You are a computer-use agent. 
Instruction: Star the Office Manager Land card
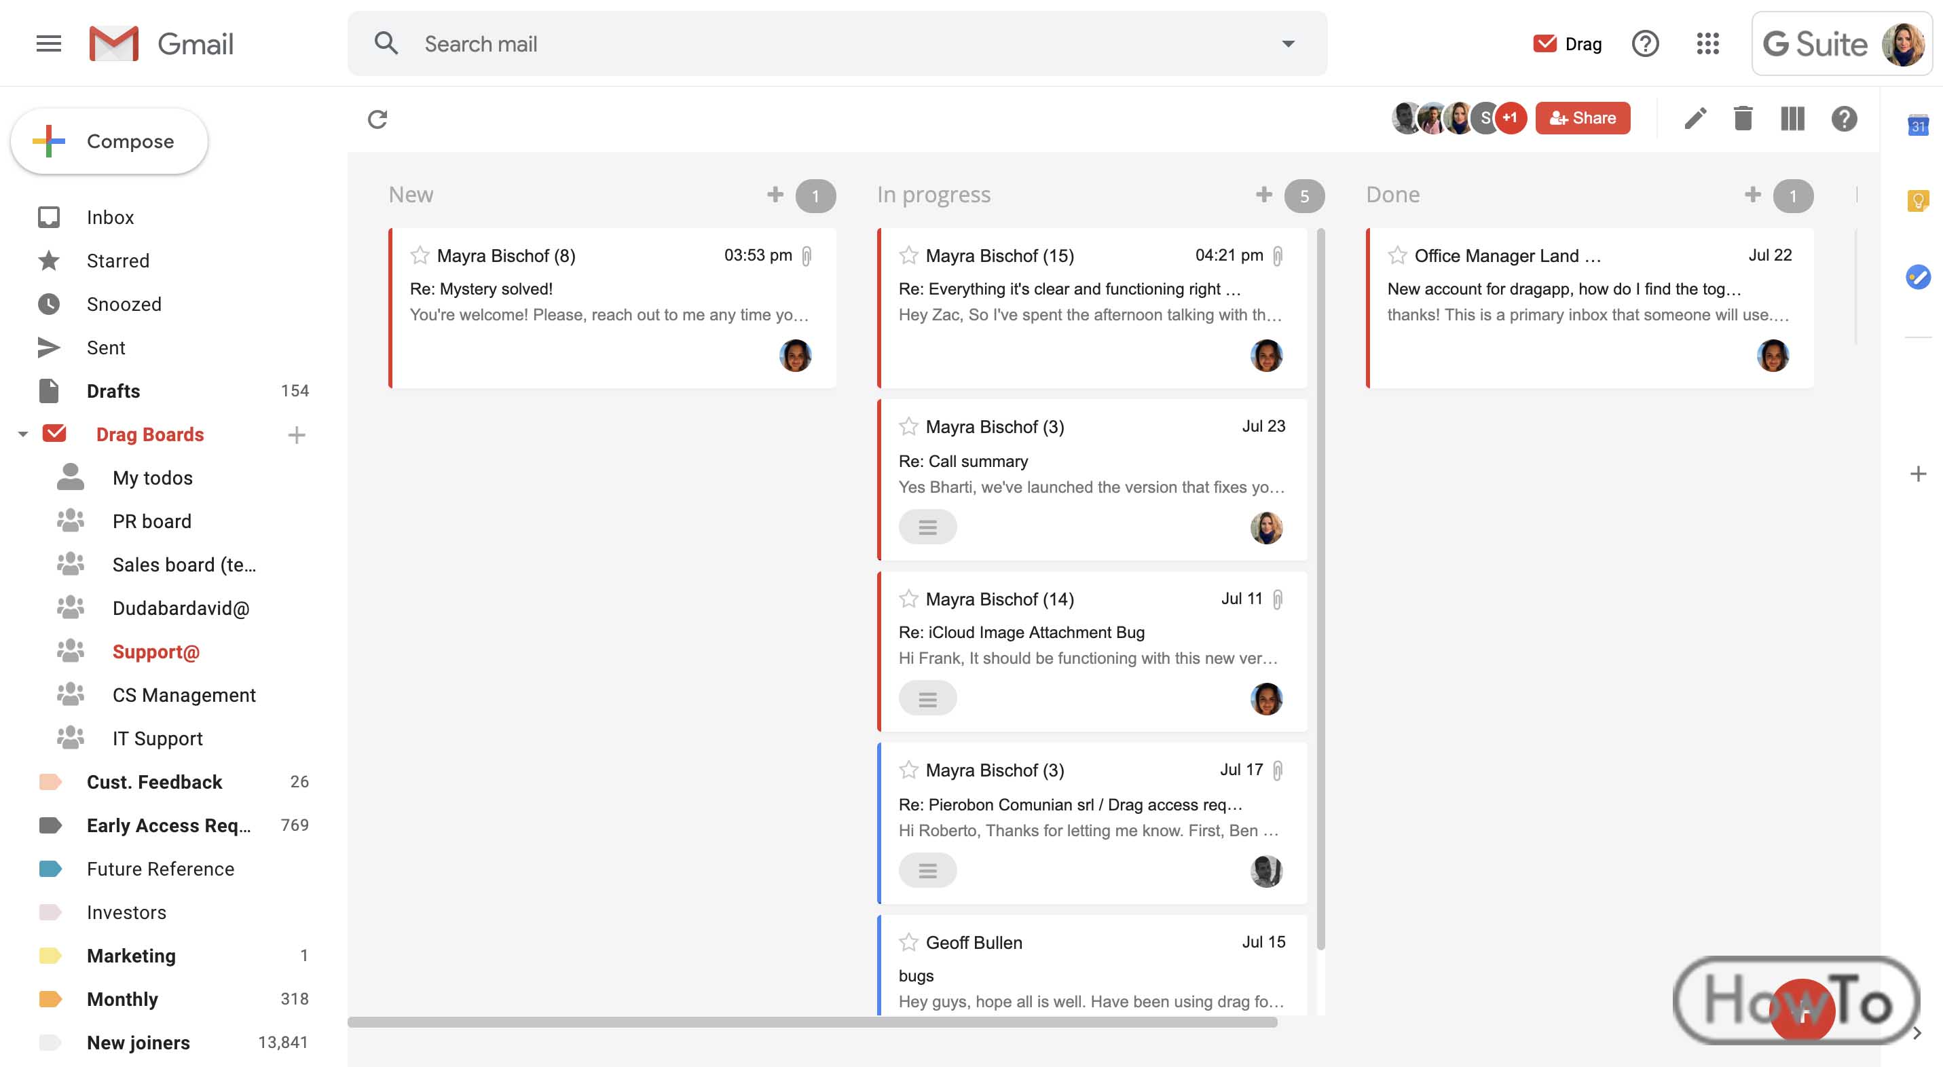click(x=1398, y=256)
